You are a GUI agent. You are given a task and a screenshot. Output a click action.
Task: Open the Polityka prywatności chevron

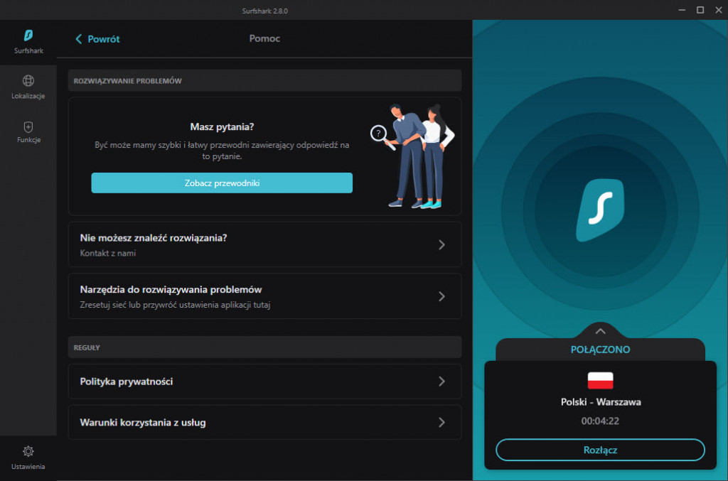[441, 382]
